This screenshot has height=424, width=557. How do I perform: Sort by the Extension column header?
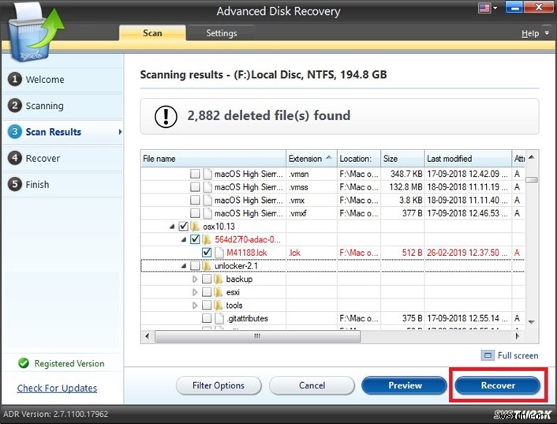pyautogui.click(x=312, y=159)
